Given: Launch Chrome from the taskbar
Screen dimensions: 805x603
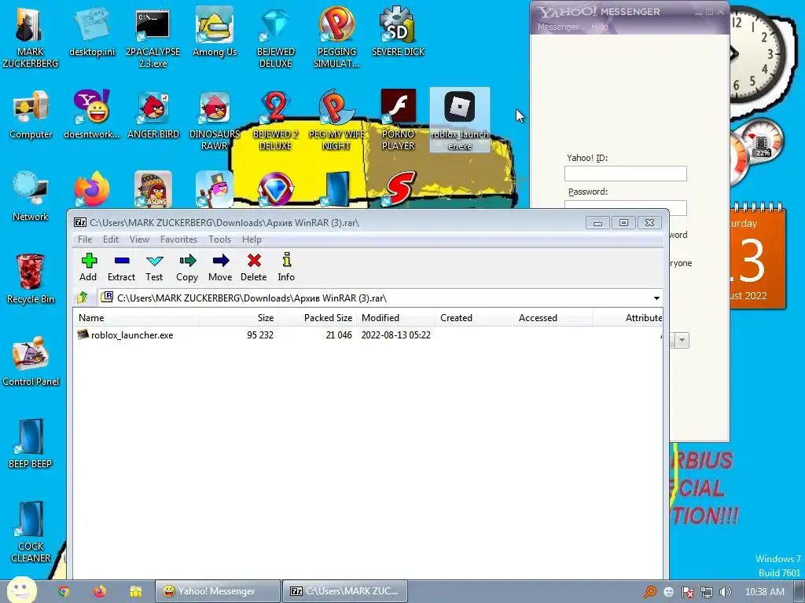Looking at the screenshot, I should pos(63,591).
